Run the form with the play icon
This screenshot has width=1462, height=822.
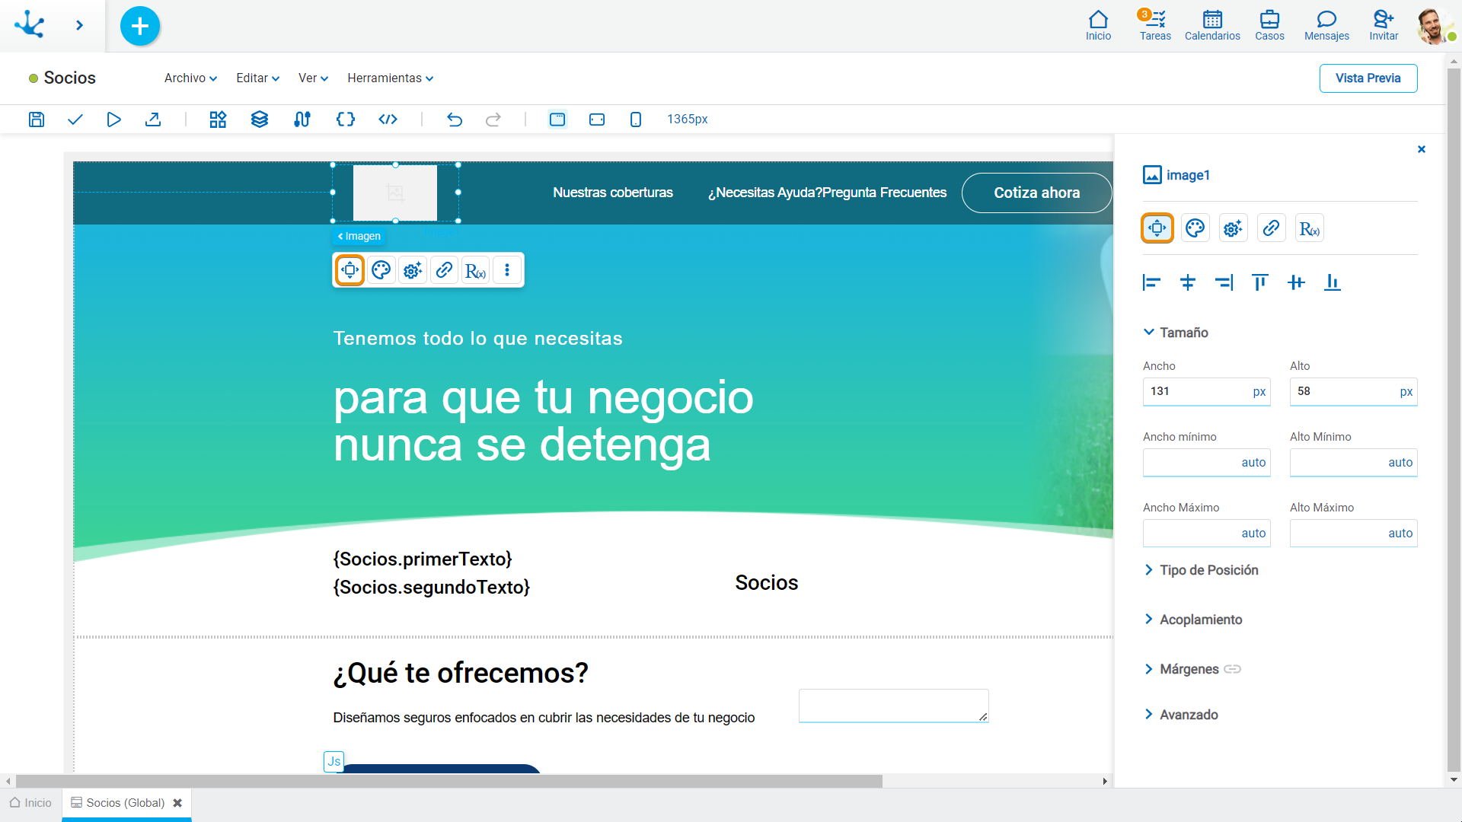pyautogui.click(x=114, y=119)
